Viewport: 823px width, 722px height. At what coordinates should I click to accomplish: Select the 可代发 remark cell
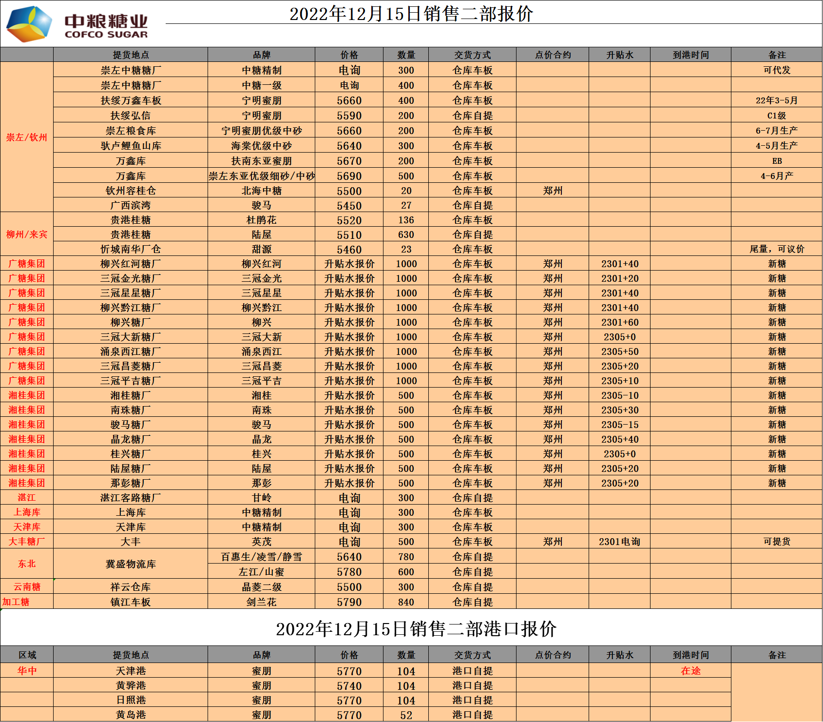click(x=777, y=70)
